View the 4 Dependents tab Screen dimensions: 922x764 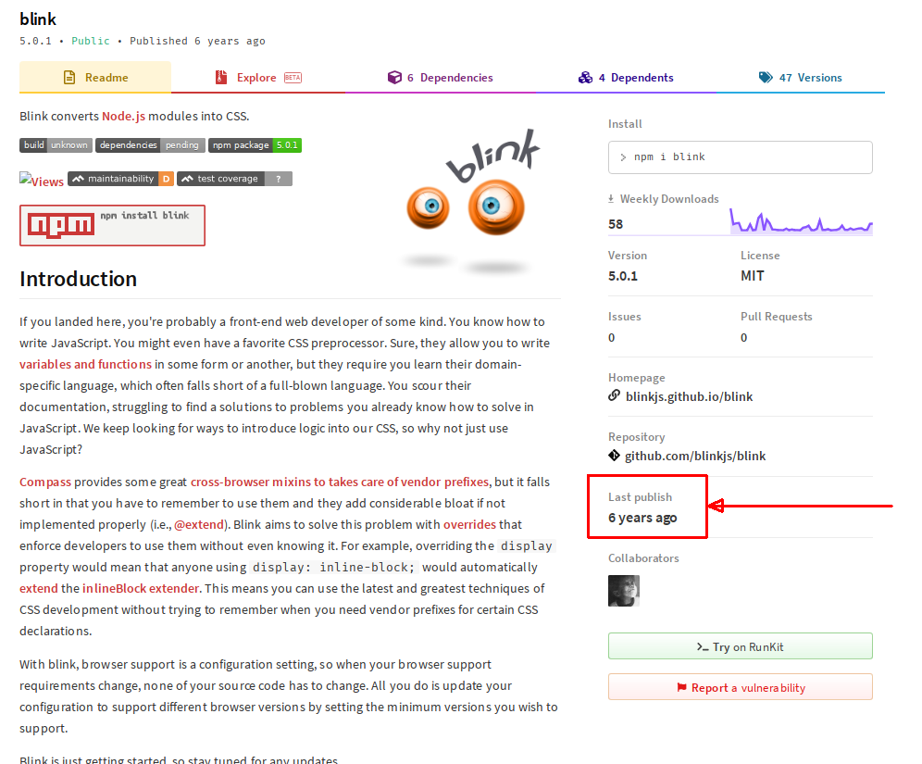(x=626, y=77)
